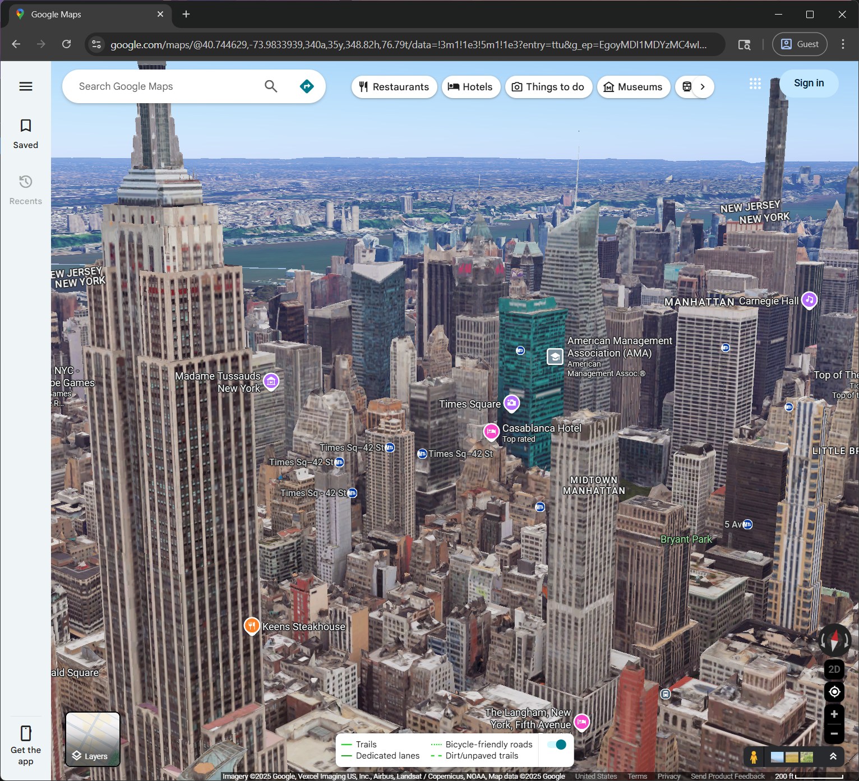Select Museums chip
Screen dimensions: 859x781
[634, 87]
